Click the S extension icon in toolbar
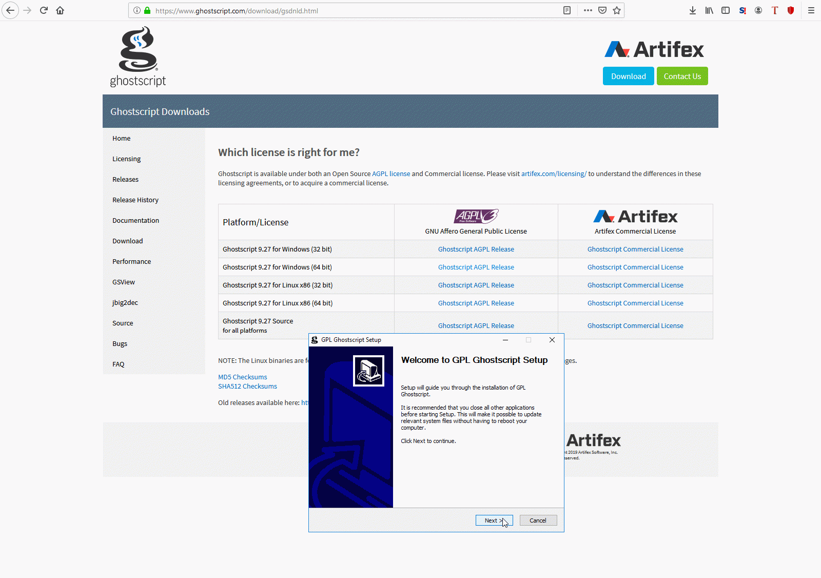Screen dimensions: 821x578 (x=742, y=10)
